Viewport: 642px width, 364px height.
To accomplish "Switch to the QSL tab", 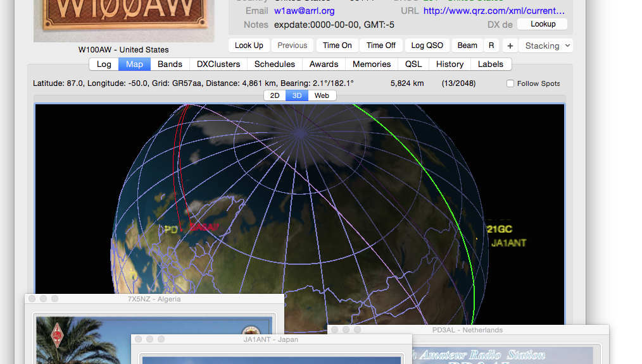I will point(413,64).
